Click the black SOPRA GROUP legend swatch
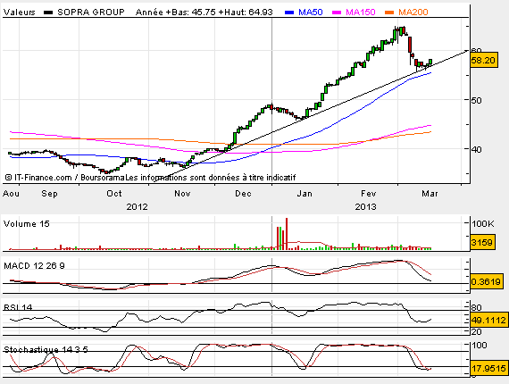This screenshot has height=384, width=509. [48, 13]
